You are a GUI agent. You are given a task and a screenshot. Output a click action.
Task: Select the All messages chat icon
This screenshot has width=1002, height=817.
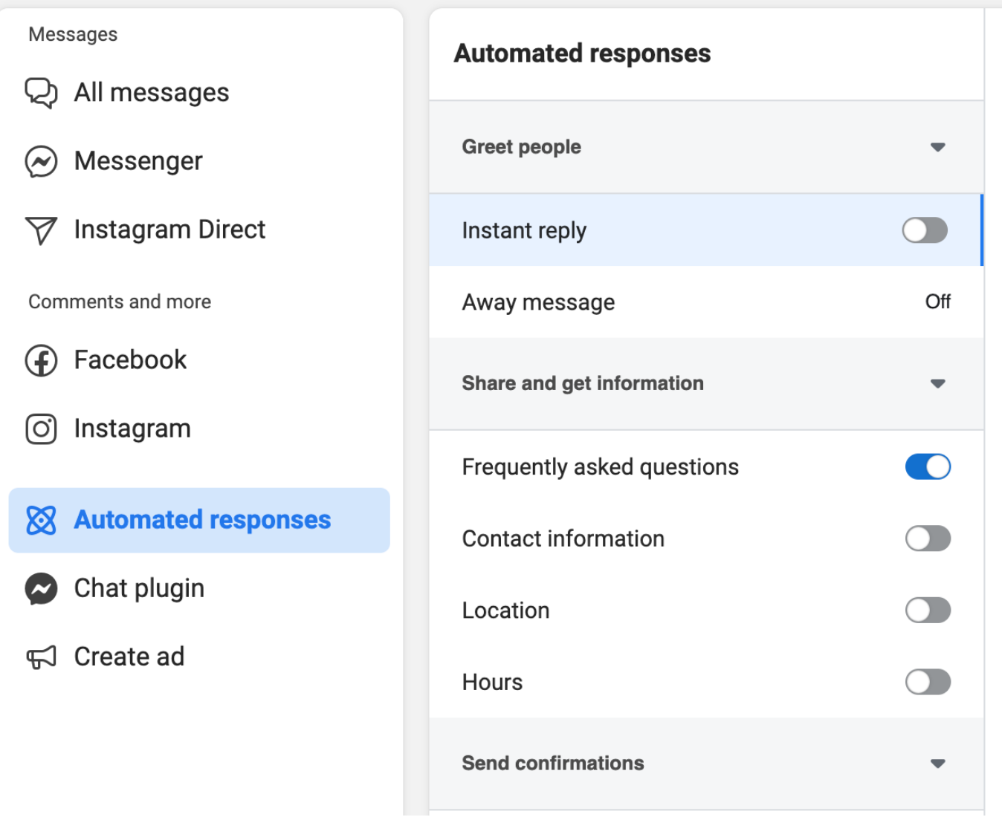[41, 93]
